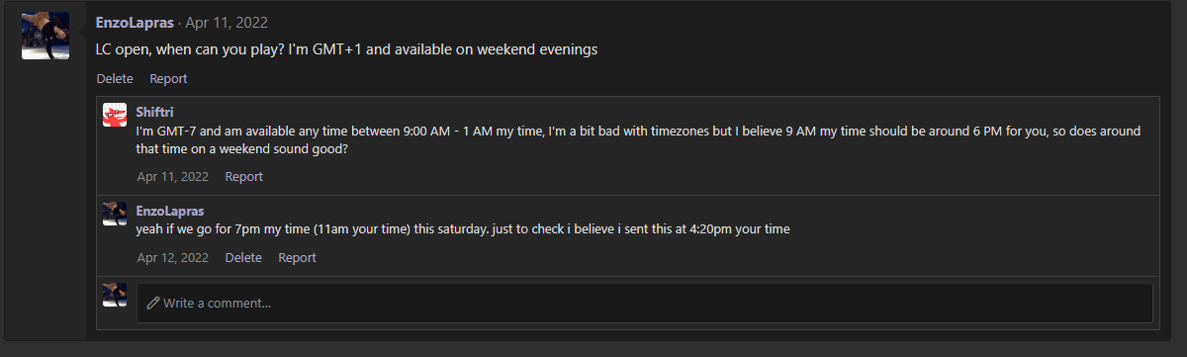Click the 7pm Saturday reply text
Screen dimensions: 1187x357
(x=462, y=229)
